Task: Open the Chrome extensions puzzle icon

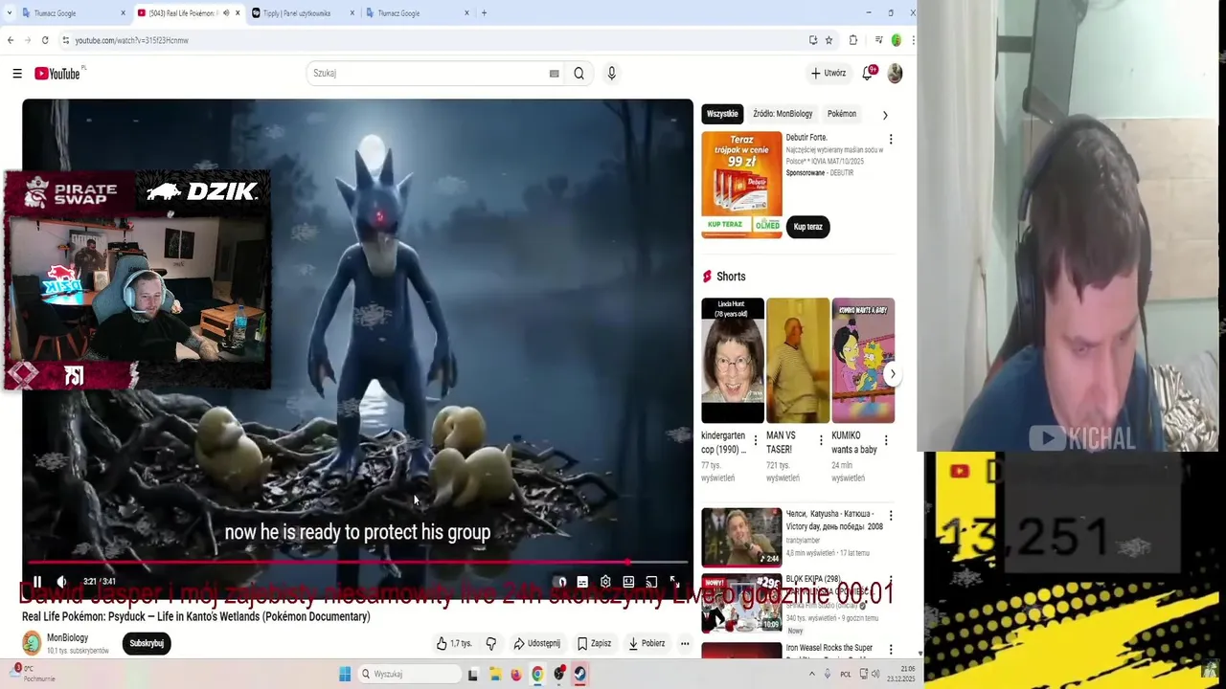Action: (x=853, y=40)
